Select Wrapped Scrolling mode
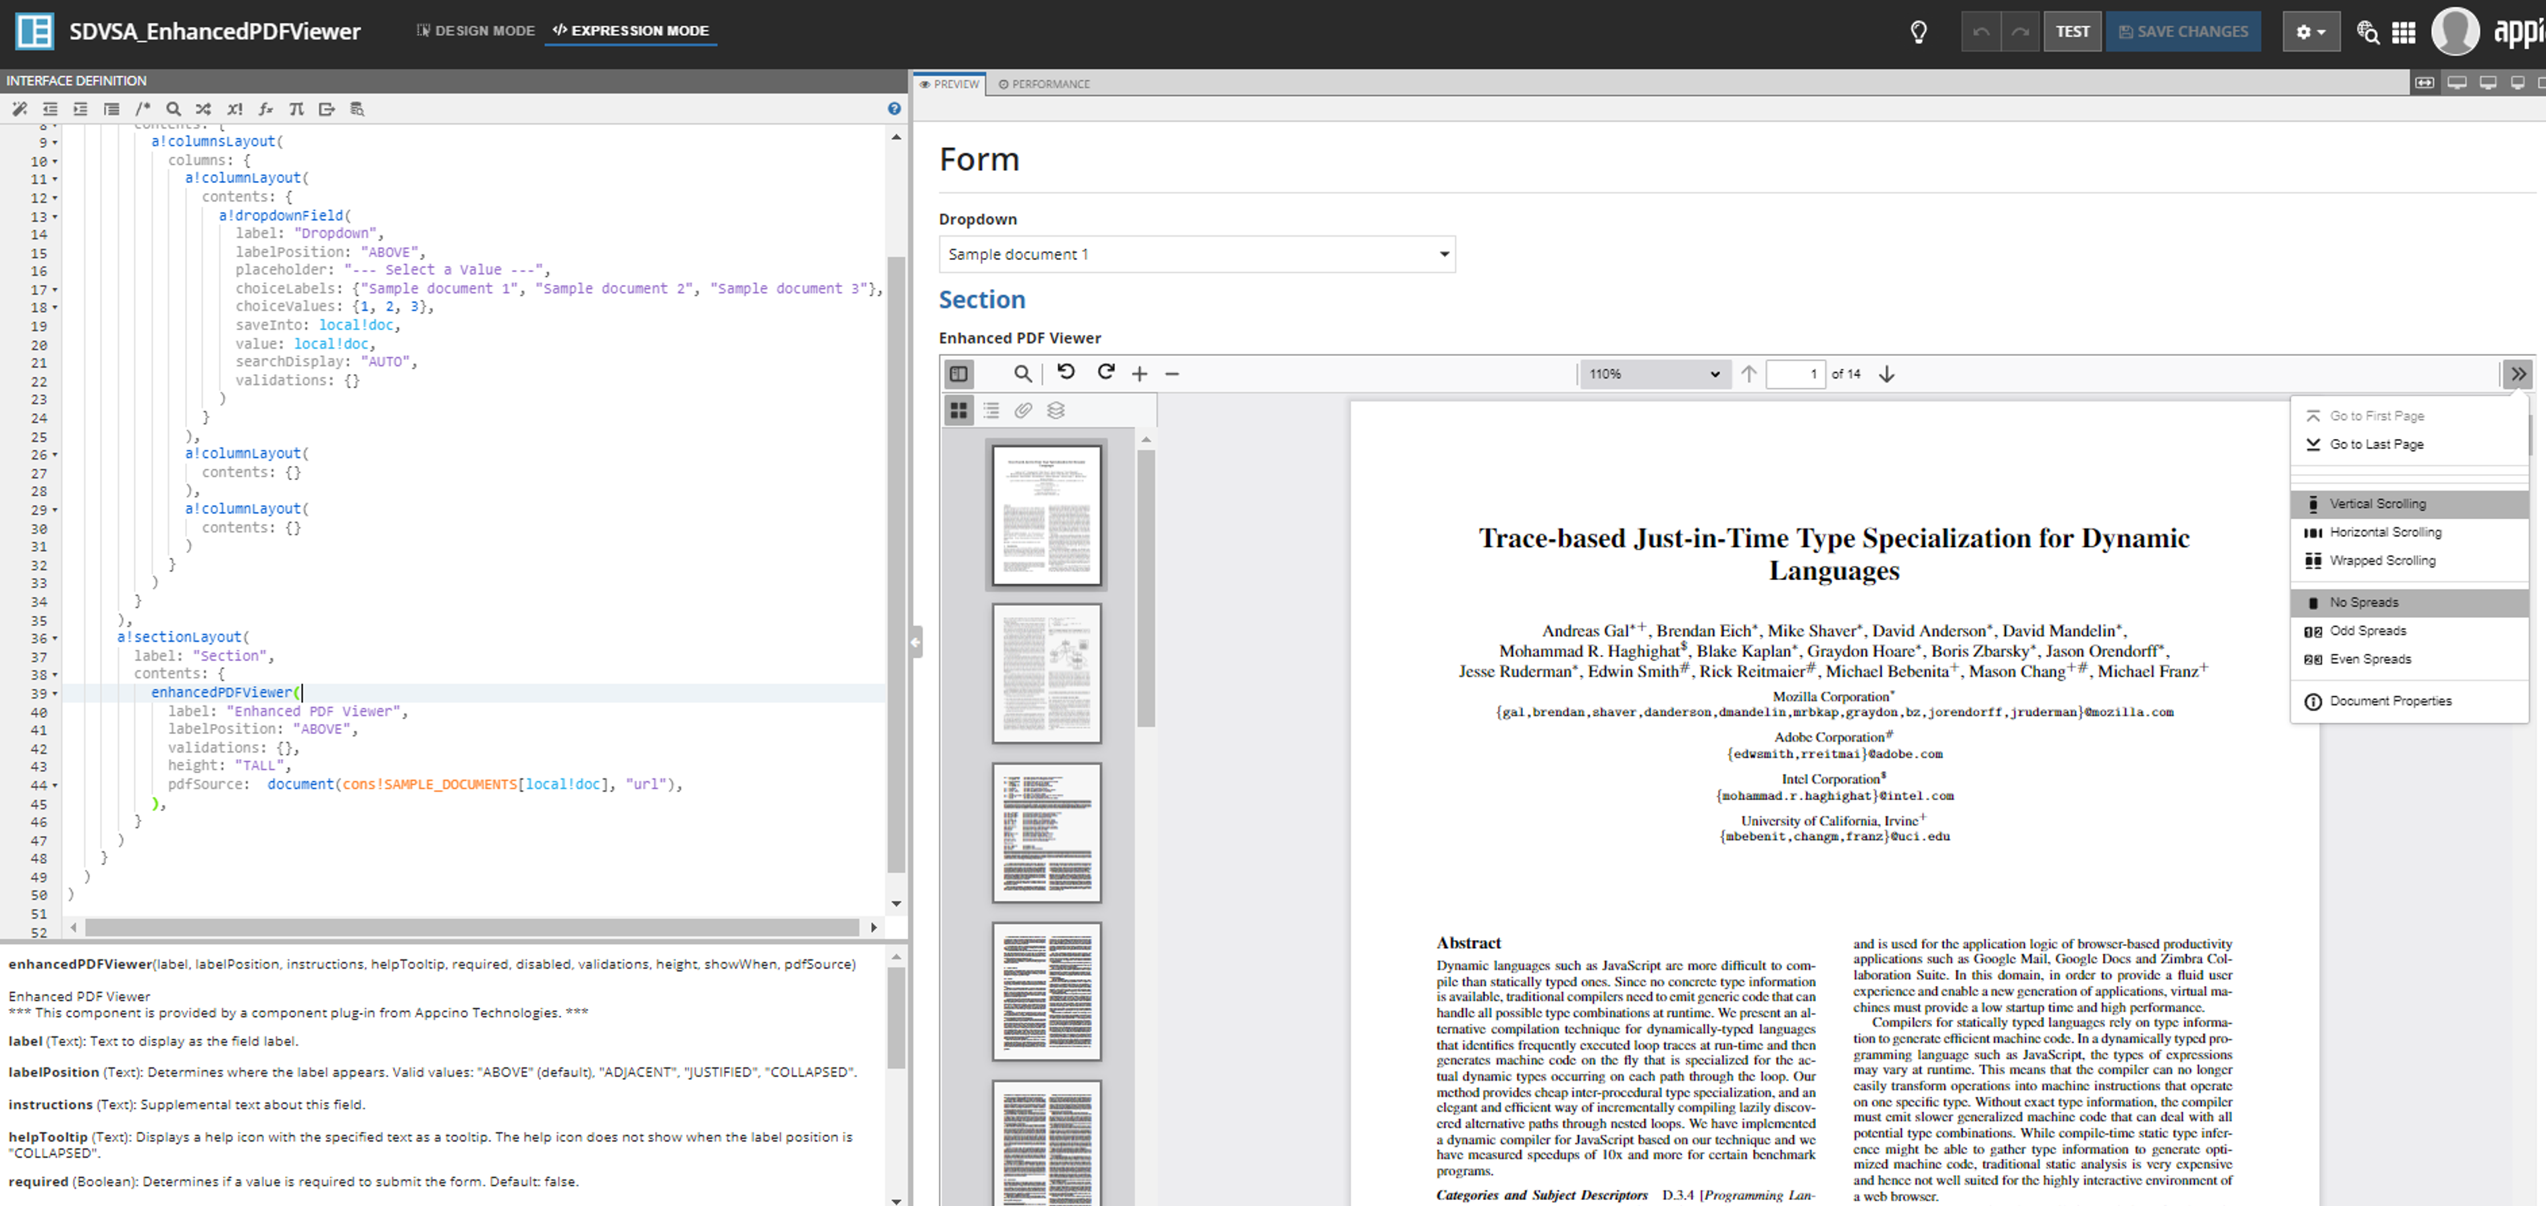The height and width of the screenshot is (1206, 2546). [x=2409, y=560]
